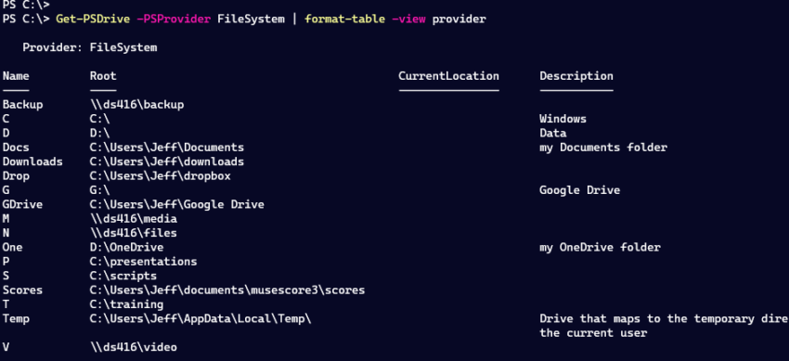
Task: Click the Description column header
Action: point(576,76)
